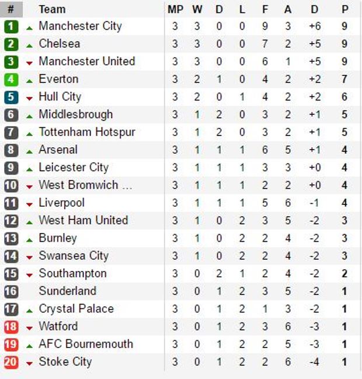
Task: Click the green up arrow beside Chelsea
Action: point(30,45)
